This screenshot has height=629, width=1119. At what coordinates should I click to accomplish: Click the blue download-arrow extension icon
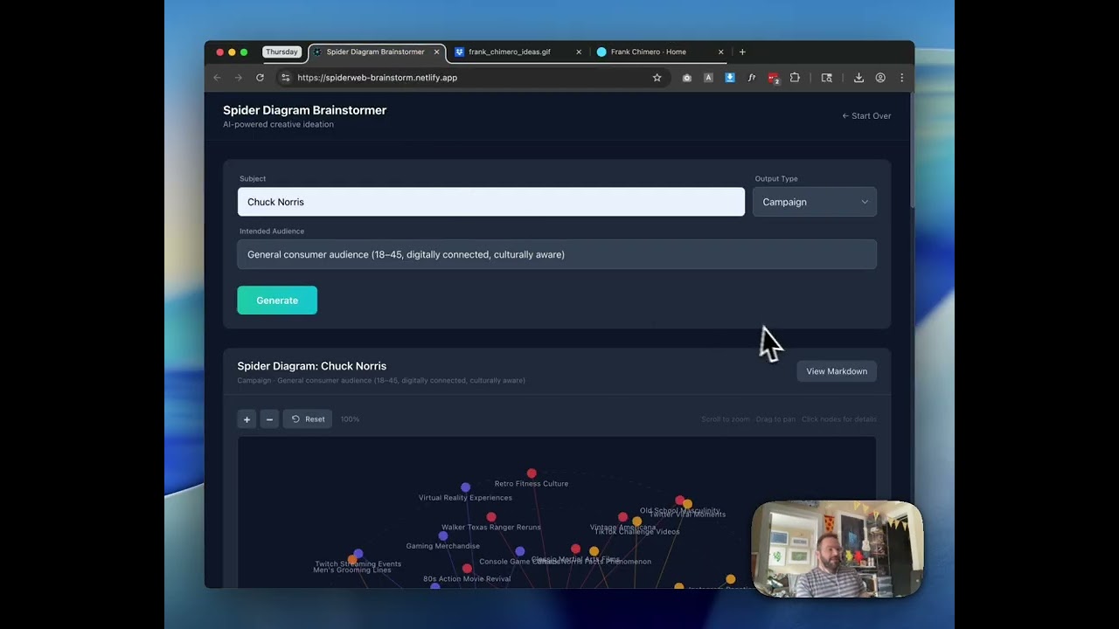coord(730,78)
